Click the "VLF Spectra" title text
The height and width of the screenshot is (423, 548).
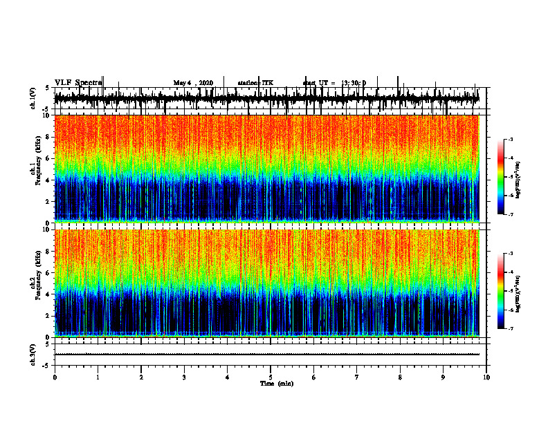coord(78,83)
